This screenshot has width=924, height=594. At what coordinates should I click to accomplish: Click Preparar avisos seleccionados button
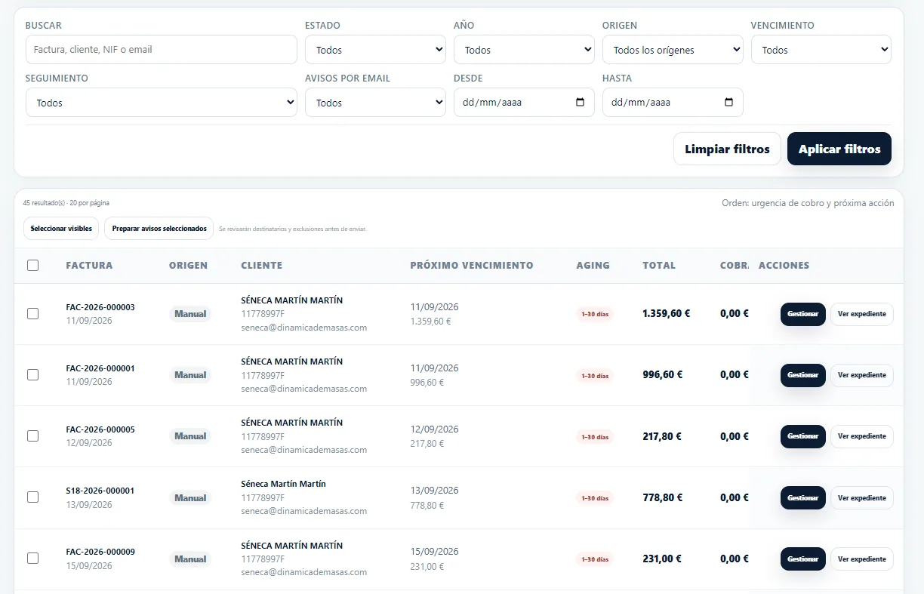click(159, 229)
